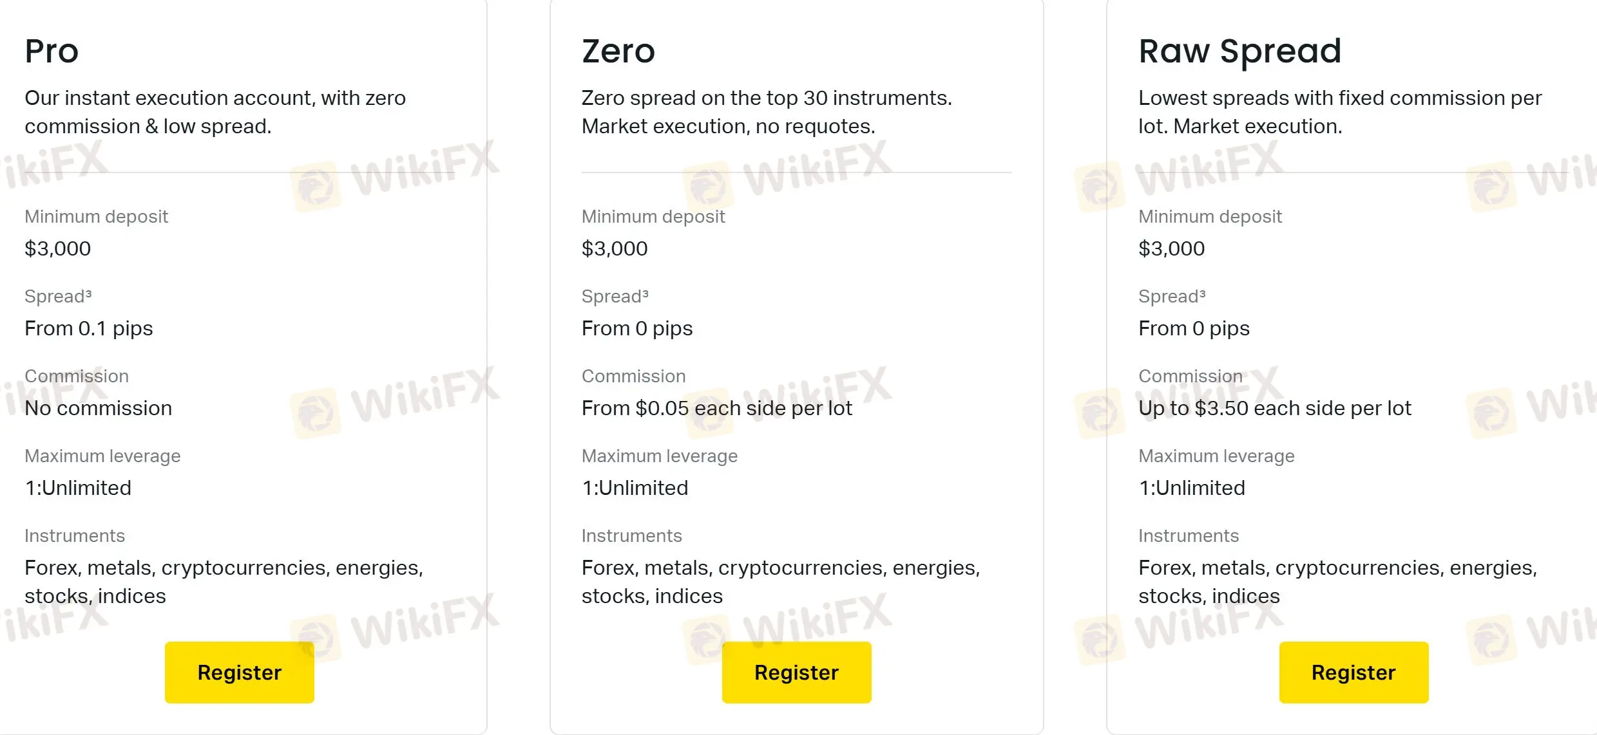Image resolution: width=1597 pixels, height=735 pixels.
Task: Click 'No commission' text in Pro card
Action: pyautogui.click(x=99, y=408)
